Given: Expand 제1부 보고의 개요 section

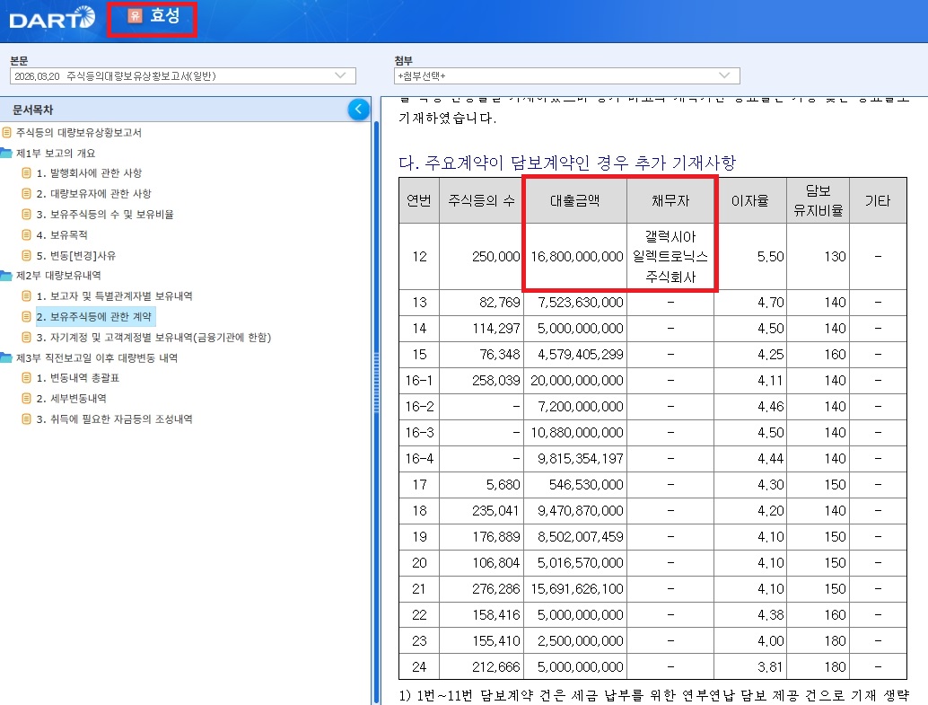Looking at the screenshot, I should [56, 153].
